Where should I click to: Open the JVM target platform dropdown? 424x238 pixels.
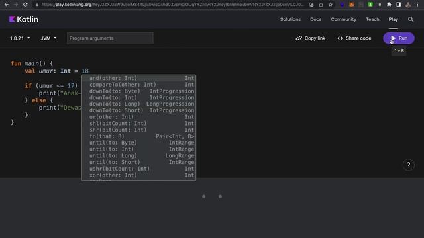(x=48, y=38)
